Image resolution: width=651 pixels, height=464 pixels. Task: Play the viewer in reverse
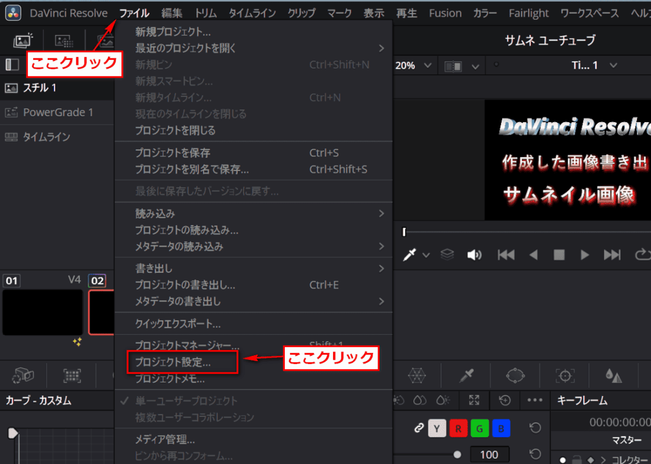[x=533, y=254]
